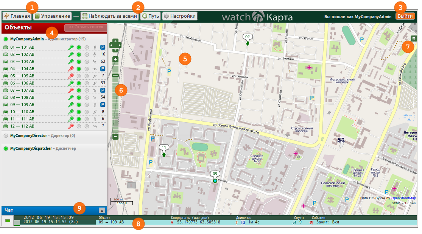Toggle the gray circle in row 06 — 106 AB

point(87,83)
